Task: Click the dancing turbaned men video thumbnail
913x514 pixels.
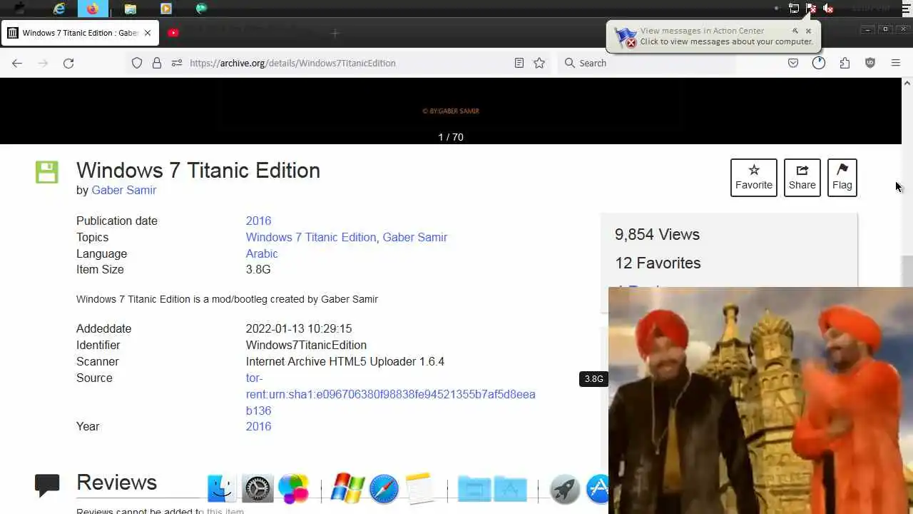Action: click(760, 400)
